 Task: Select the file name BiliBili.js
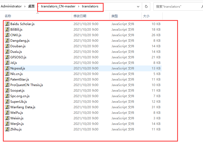[x=16, y=29]
